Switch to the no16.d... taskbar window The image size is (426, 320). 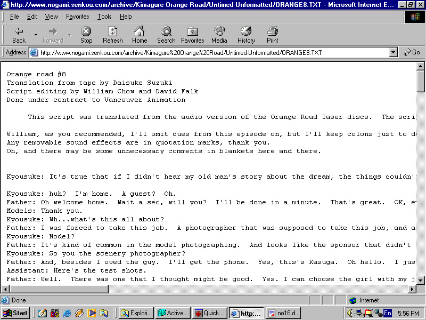coord(283,313)
